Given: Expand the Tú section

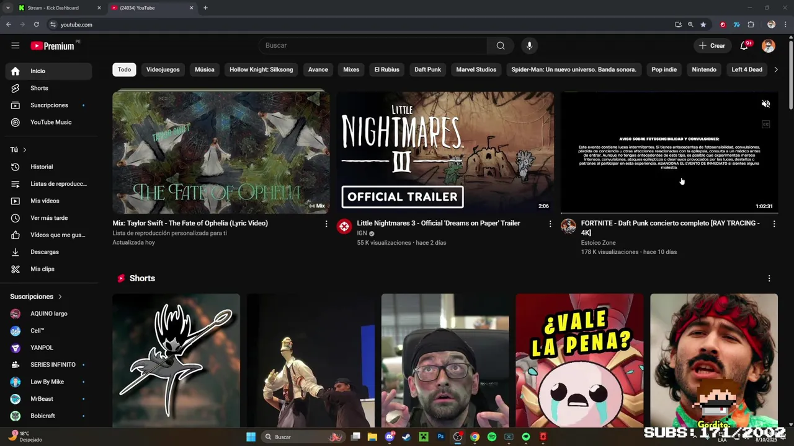Looking at the screenshot, I should pos(19,150).
